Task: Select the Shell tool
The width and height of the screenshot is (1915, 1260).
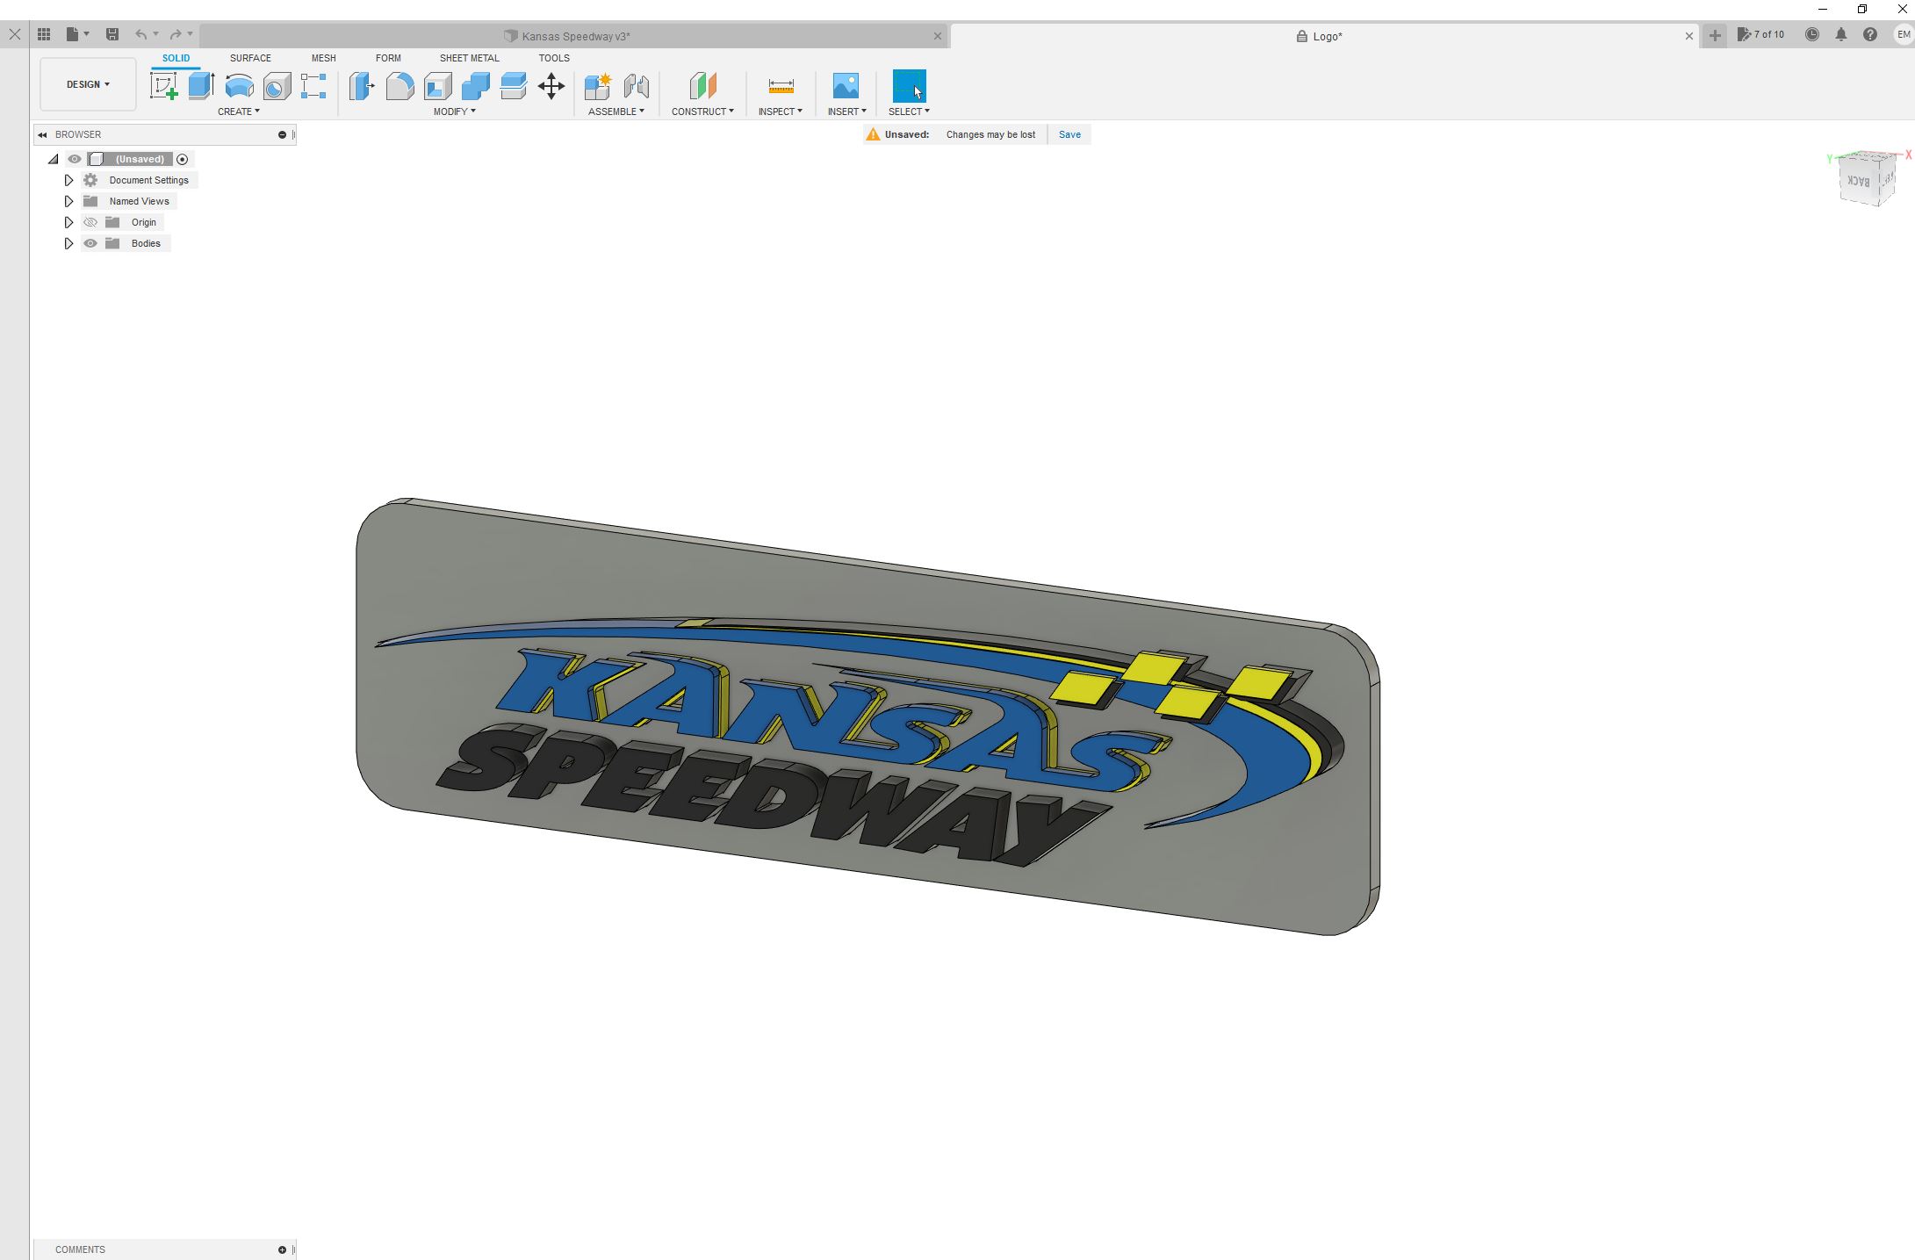Action: (437, 86)
